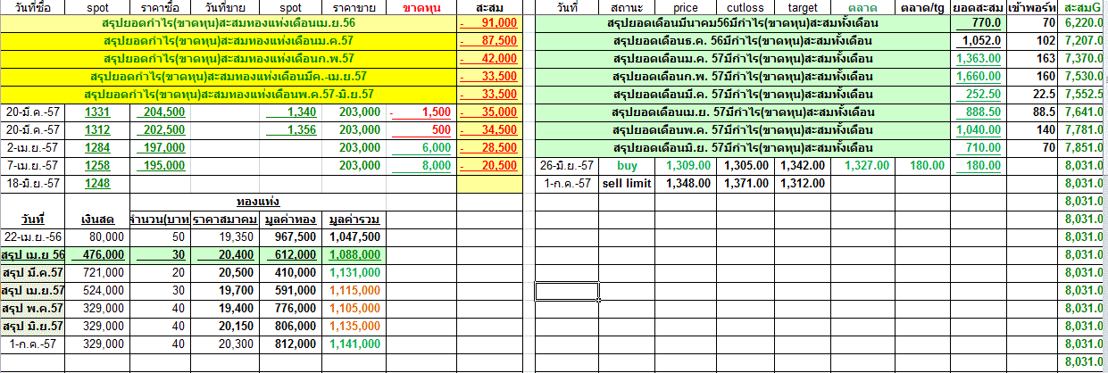1108x373 pixels.
Task: Click the date cell 22-เม.ย.-56
Action: [x=32, y=236]
